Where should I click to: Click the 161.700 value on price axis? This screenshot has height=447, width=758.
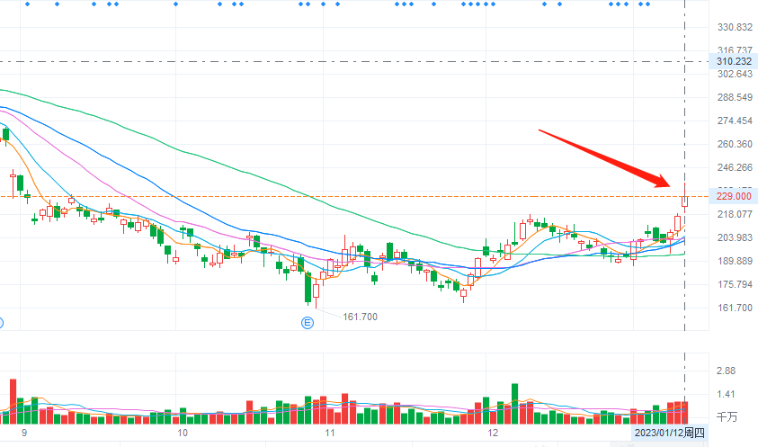tap(735, 308)
